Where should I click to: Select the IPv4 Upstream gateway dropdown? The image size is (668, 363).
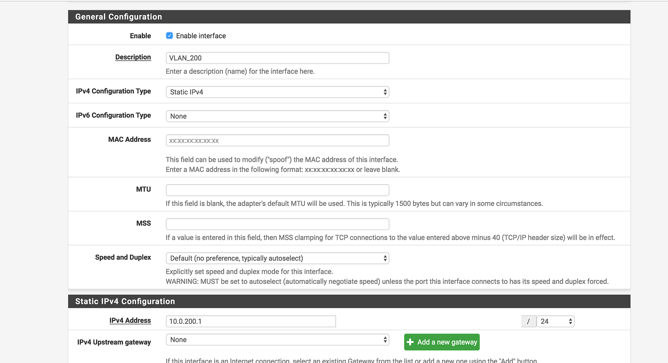[x=277, y=340]
